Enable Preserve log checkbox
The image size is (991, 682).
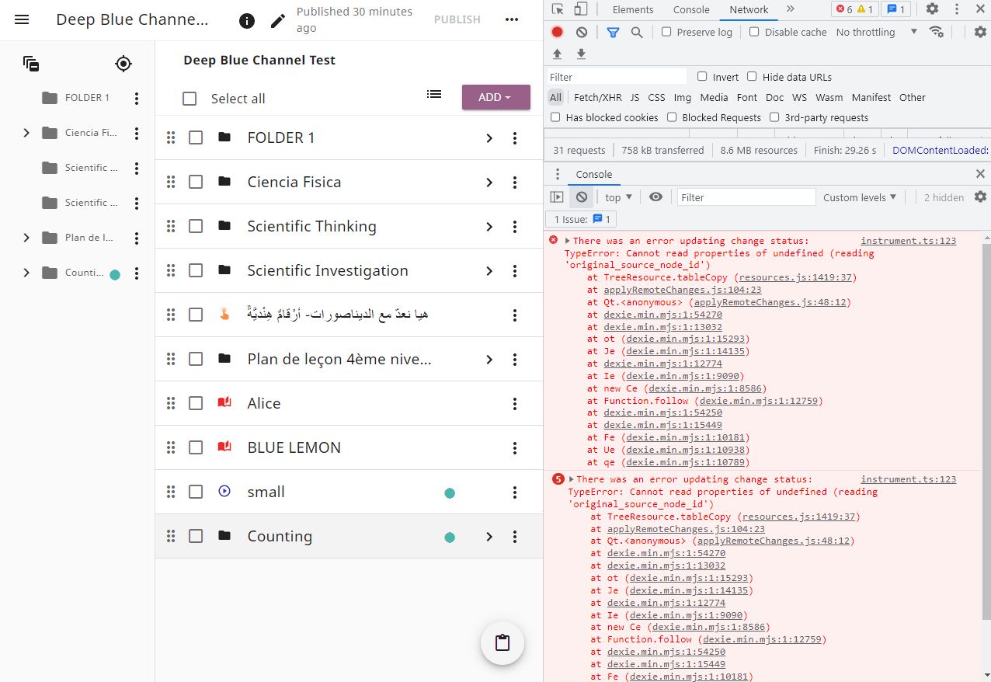(x=666, y=32)
